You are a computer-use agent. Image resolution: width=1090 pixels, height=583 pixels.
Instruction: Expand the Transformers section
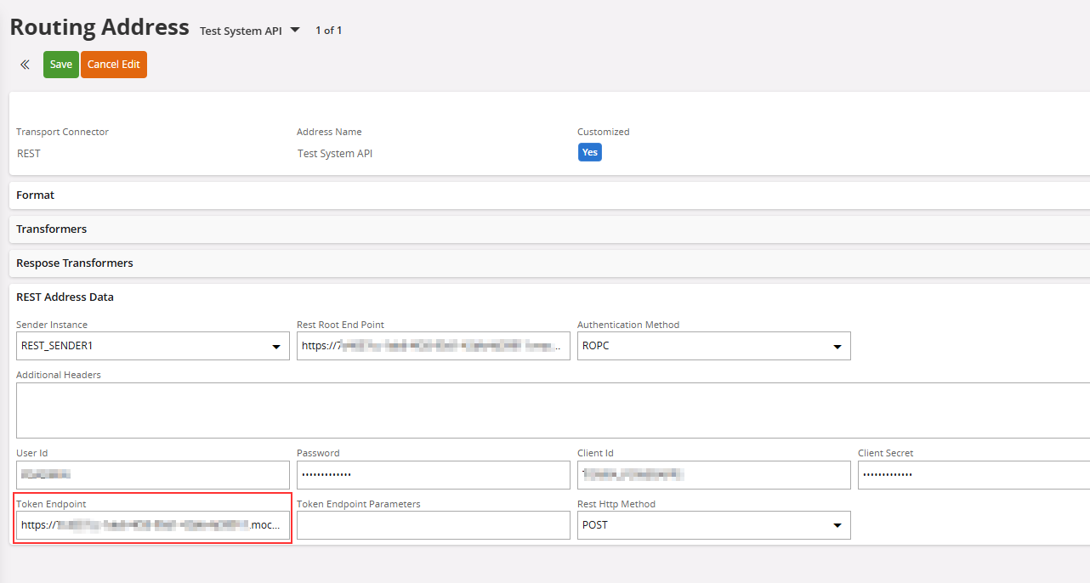pos(51,229)
